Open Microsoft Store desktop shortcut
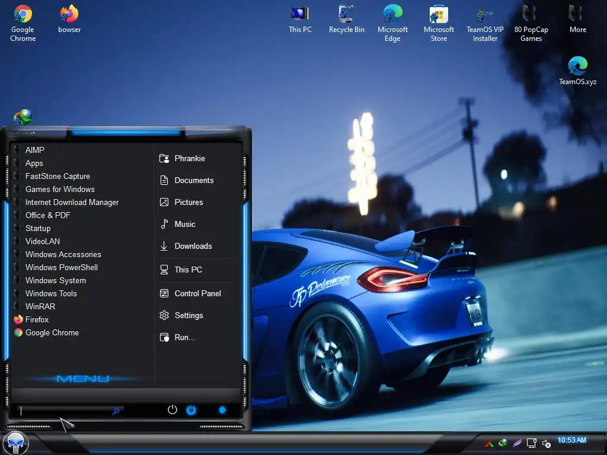The height and width of the screenshot is (455, 607). [439, 23]
